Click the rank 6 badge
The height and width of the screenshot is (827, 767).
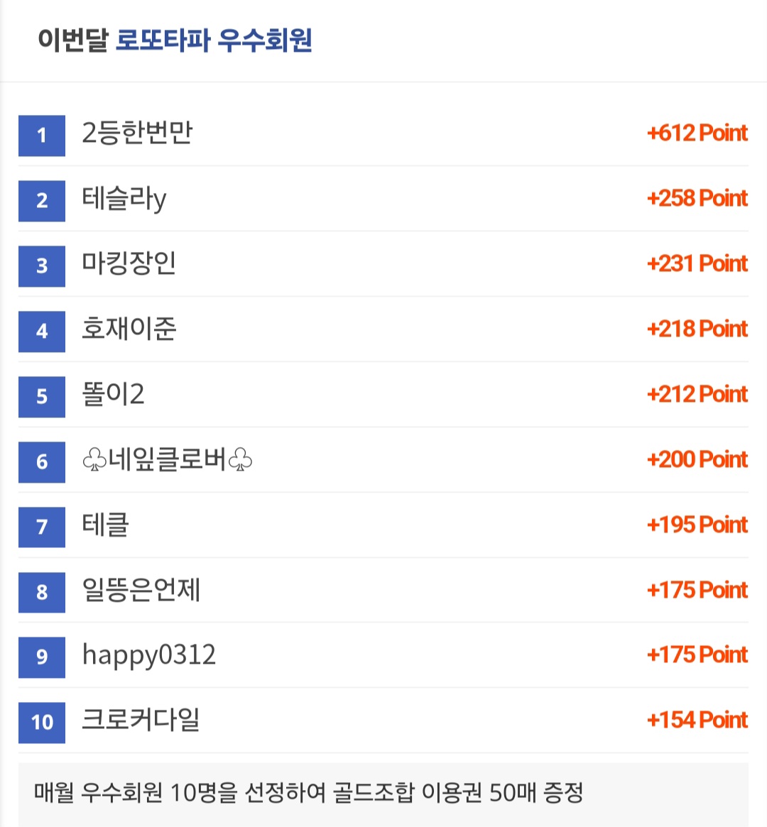(x=42, y=462)
